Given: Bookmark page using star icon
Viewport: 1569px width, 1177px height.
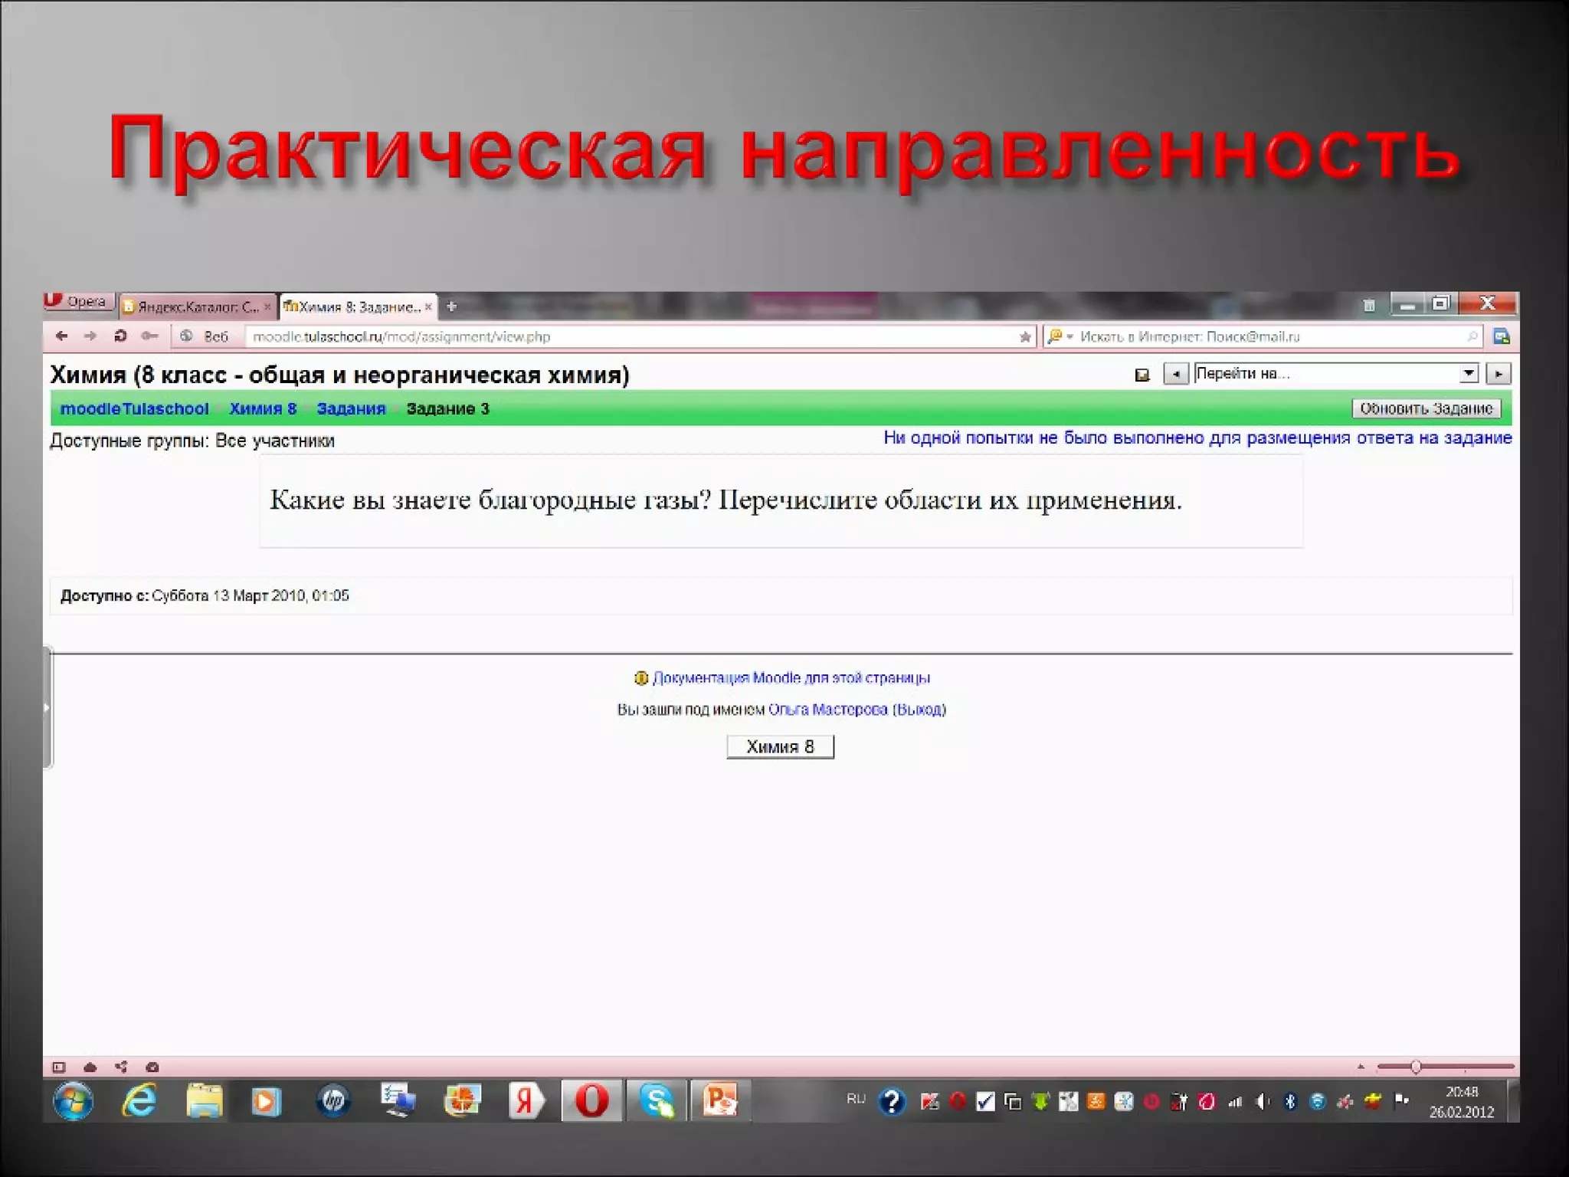Looking at the screenshot, I should 1025,337.
